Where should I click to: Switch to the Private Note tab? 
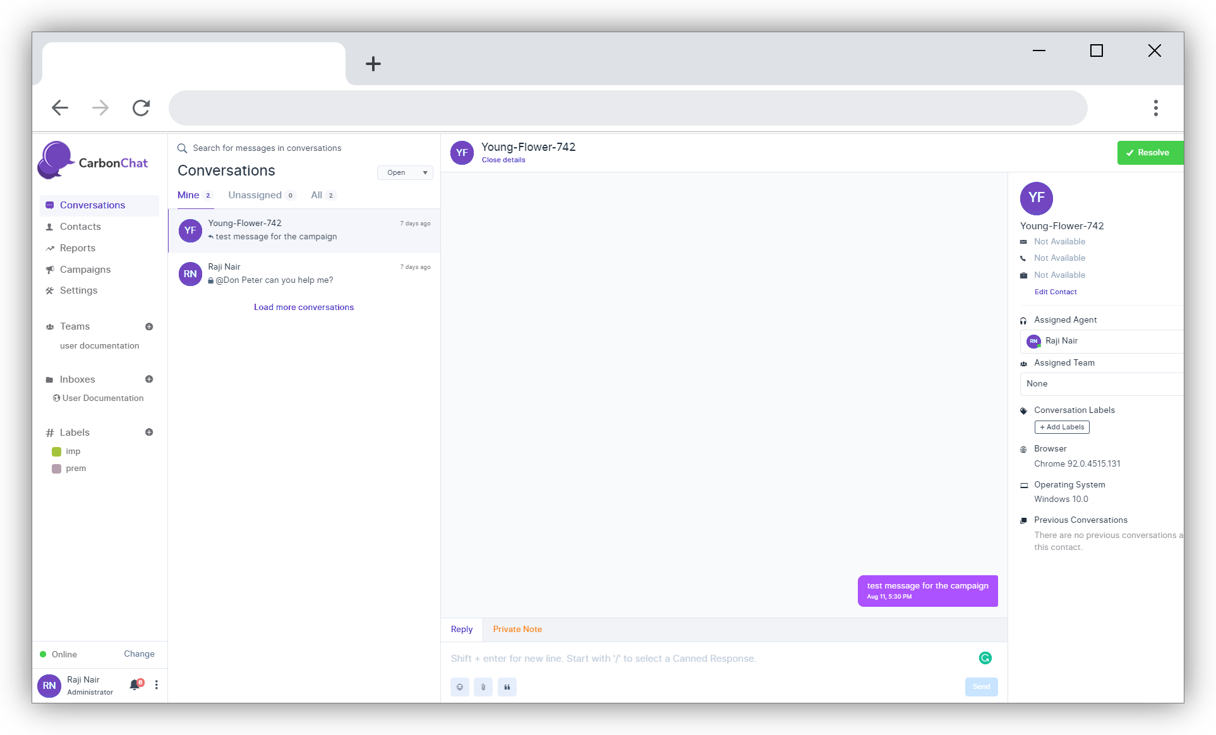(x=517, y=630)
